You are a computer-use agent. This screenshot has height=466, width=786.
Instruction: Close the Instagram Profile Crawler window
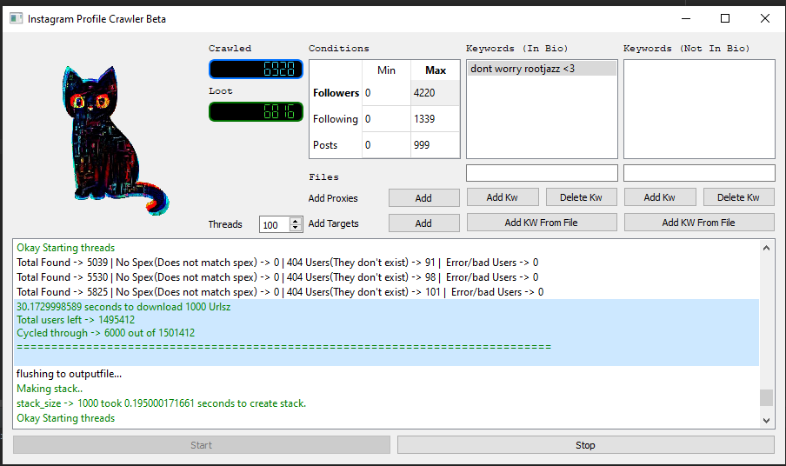pos(765,18)
